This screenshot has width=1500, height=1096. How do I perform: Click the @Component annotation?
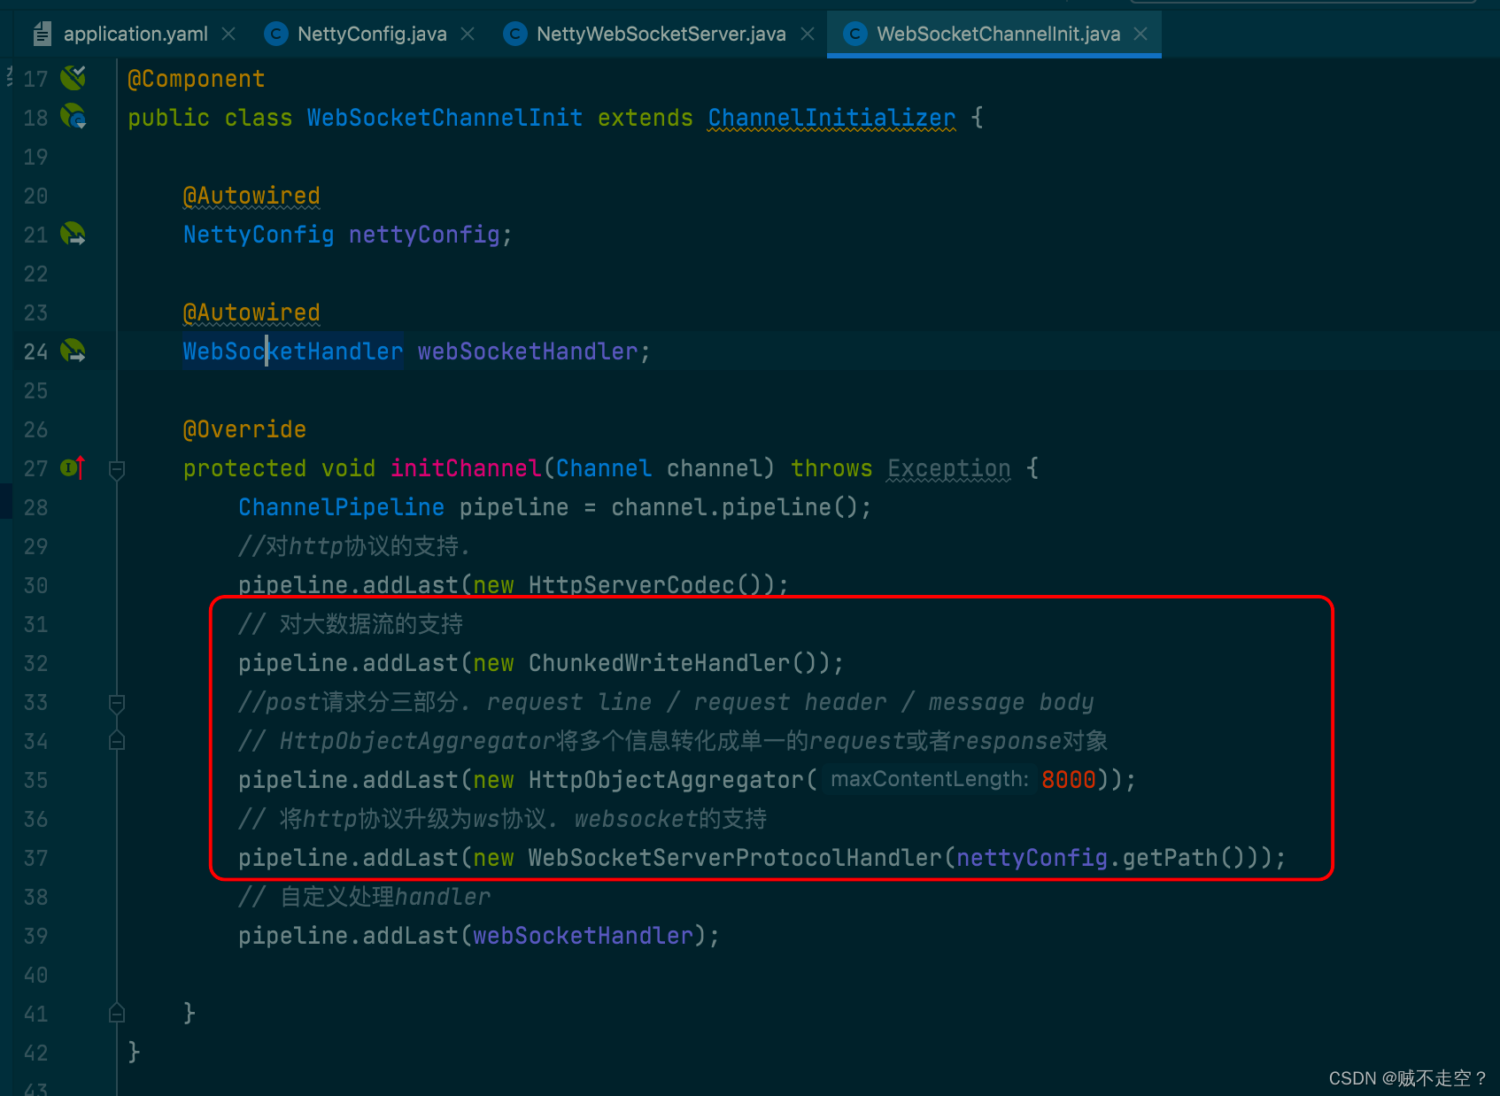[x=196, y=79]
